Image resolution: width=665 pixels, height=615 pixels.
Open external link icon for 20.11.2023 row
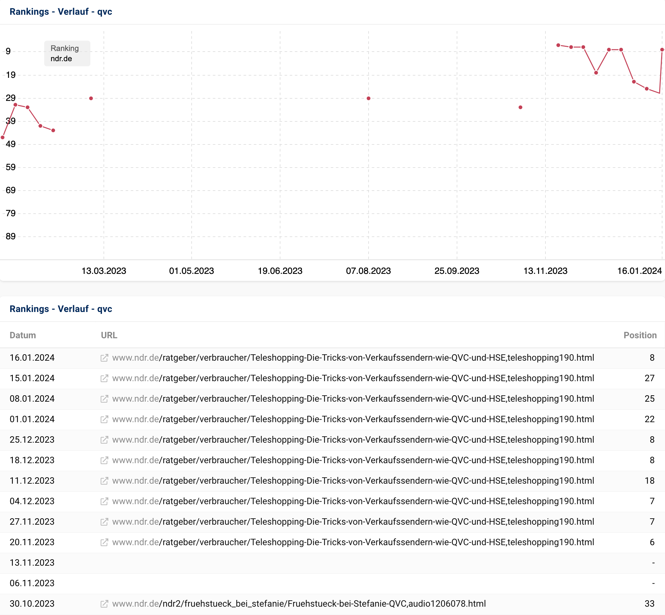pos(104,542)
